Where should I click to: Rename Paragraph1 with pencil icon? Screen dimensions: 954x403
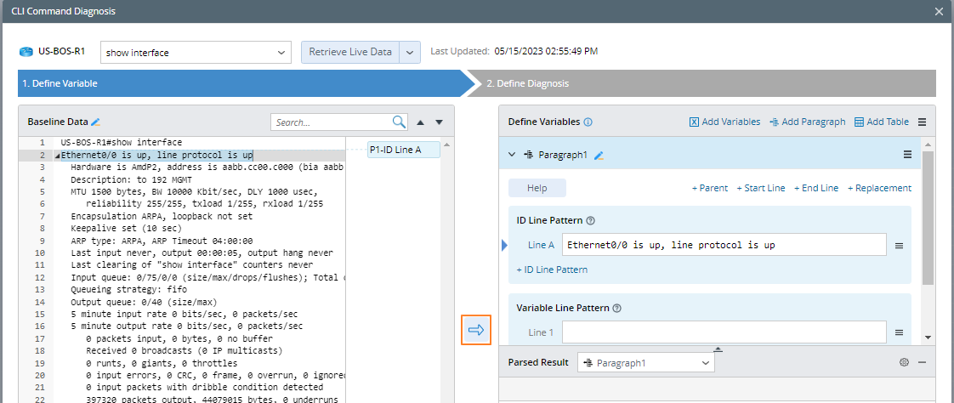pos(599,155)
